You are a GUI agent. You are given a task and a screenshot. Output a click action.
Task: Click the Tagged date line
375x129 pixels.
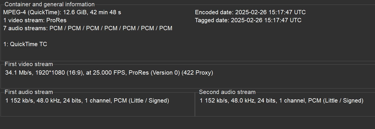(248, 20)
